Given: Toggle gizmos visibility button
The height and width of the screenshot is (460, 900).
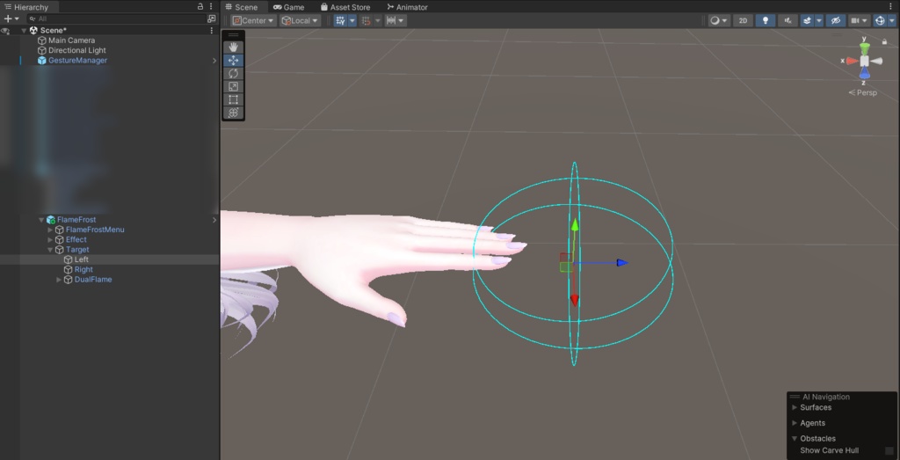Looking at the screenshot, I should [880, 21].
